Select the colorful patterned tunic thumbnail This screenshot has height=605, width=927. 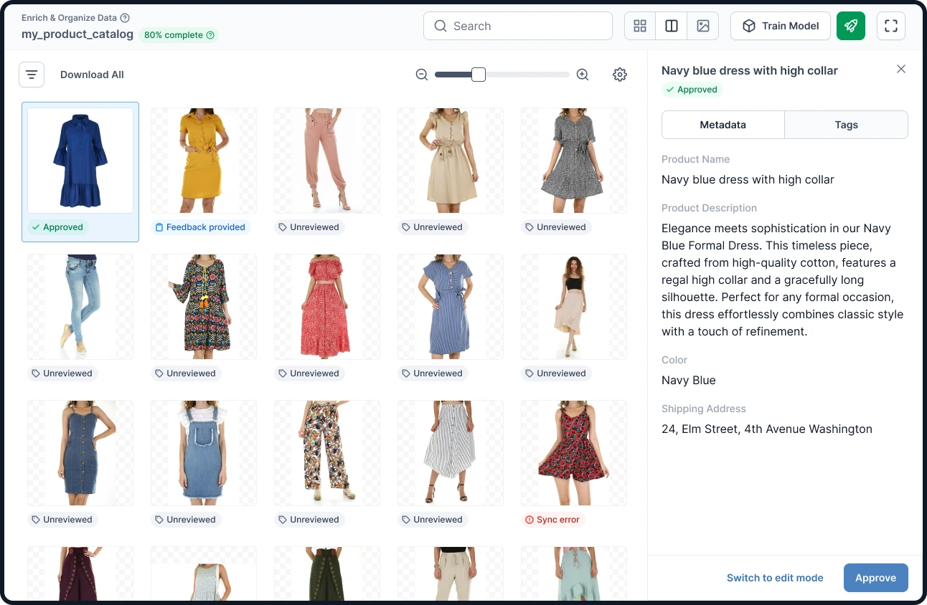coord(204,307)
